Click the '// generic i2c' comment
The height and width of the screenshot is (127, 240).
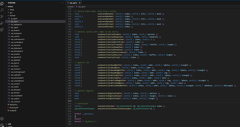[x=82, y=62]
